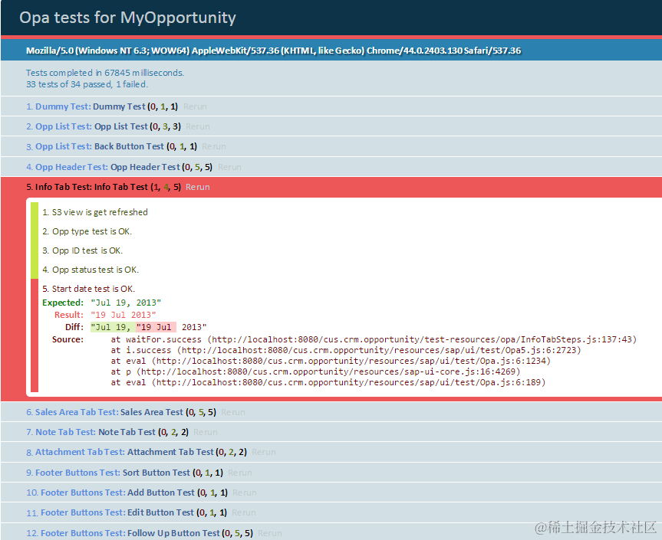Click the '33 tests of 34 passed' summary
The width and height of the screenshot is (662, 540).
[87, 84]
